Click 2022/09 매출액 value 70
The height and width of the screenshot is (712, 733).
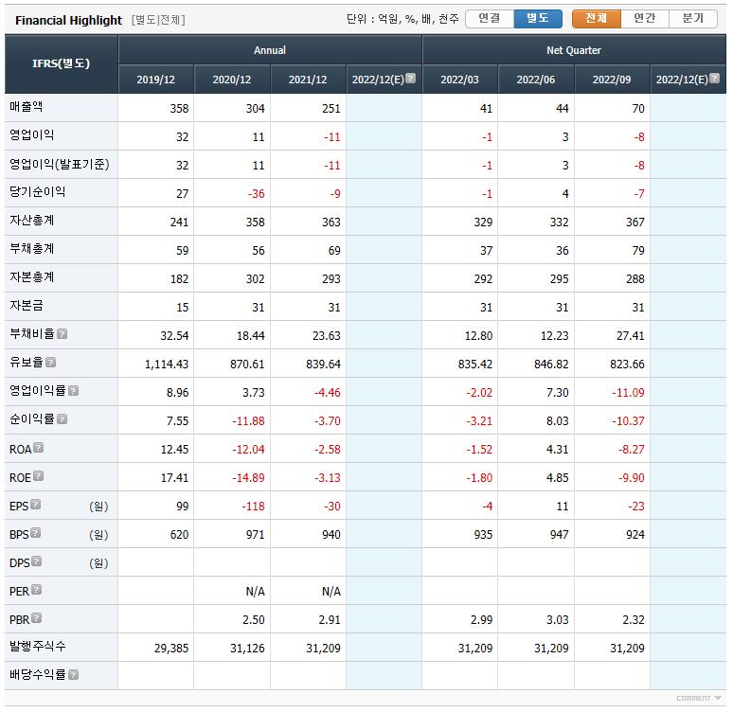638,109
